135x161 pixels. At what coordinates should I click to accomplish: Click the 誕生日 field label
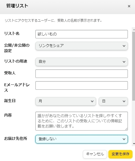(10, 101)
